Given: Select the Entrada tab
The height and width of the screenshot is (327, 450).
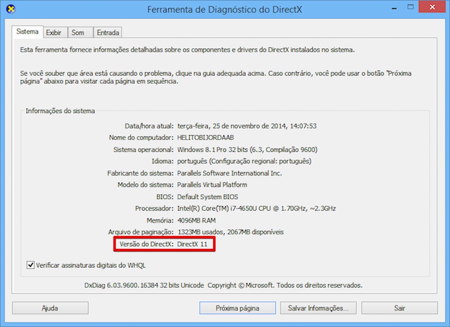Looking at the screenshot, I should [x=107, y=32].
